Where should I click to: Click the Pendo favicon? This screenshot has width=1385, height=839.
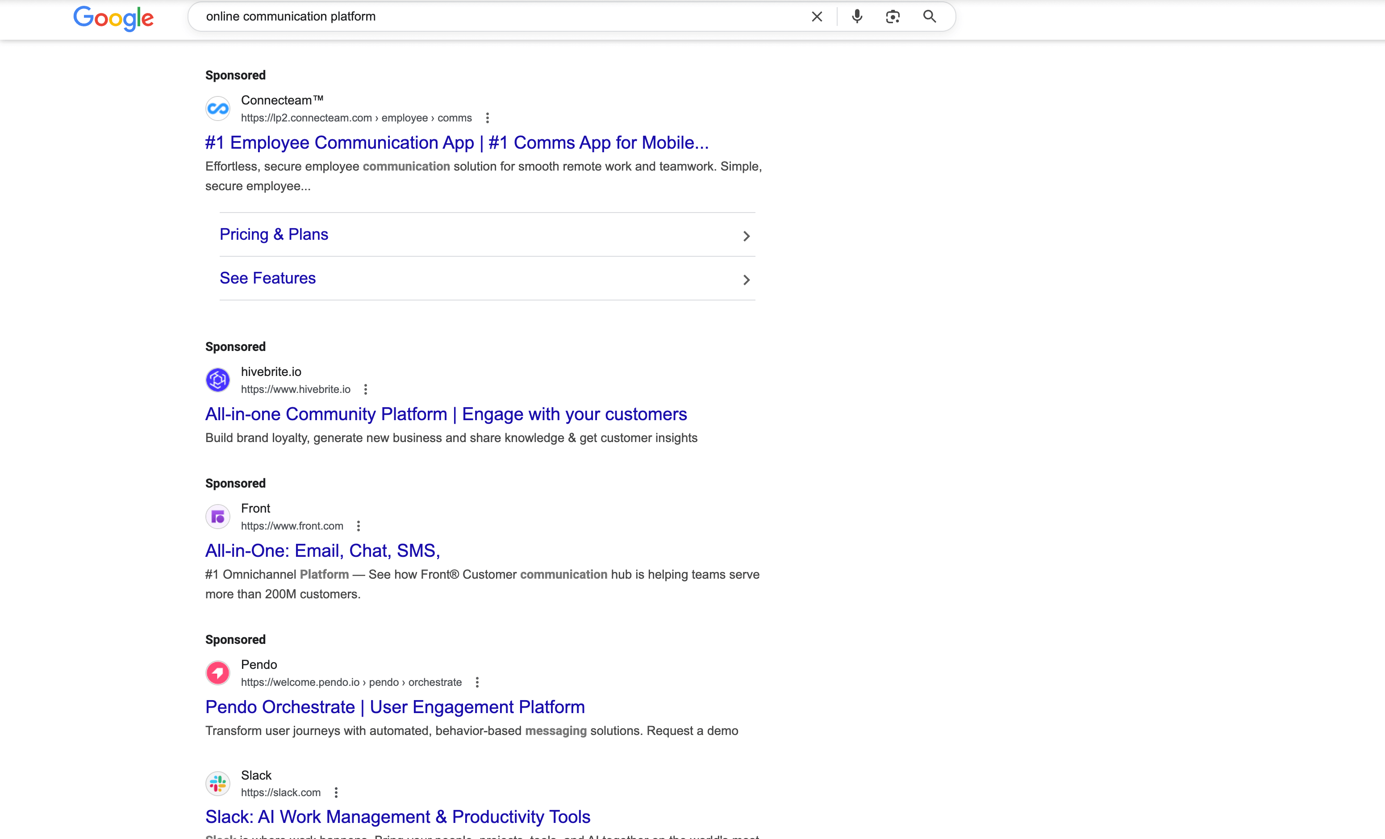(217, 672)
